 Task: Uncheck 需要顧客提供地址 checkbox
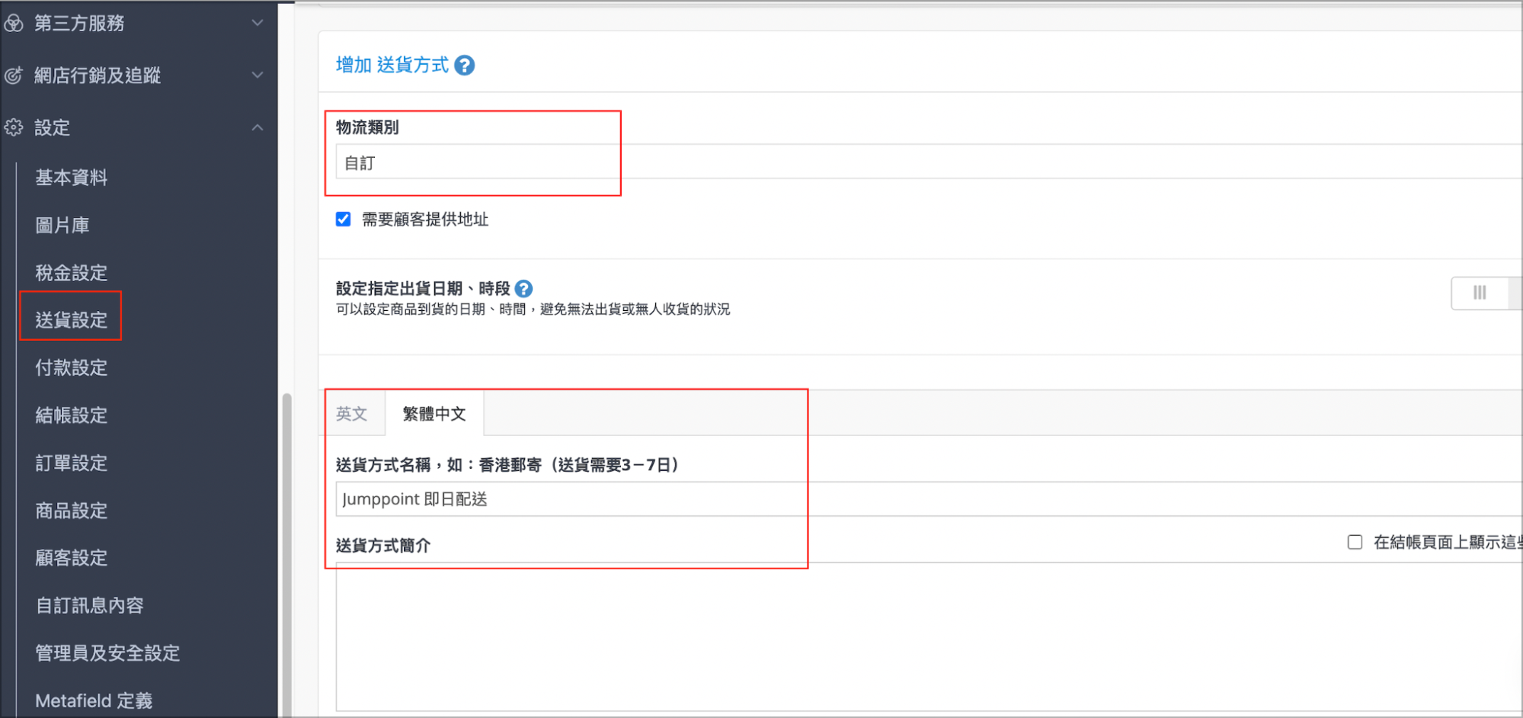point(344,220)
